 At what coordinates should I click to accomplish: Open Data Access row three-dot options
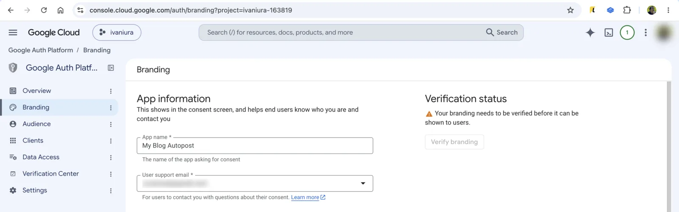coord(111,158)
